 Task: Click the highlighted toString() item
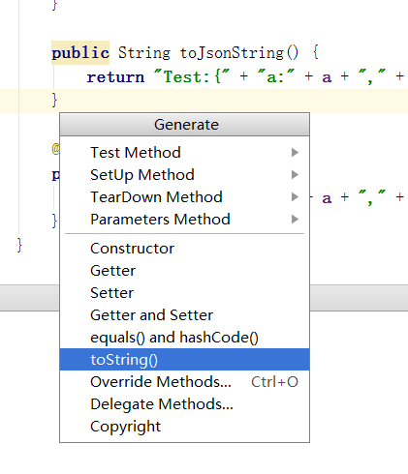pos(184,360)
